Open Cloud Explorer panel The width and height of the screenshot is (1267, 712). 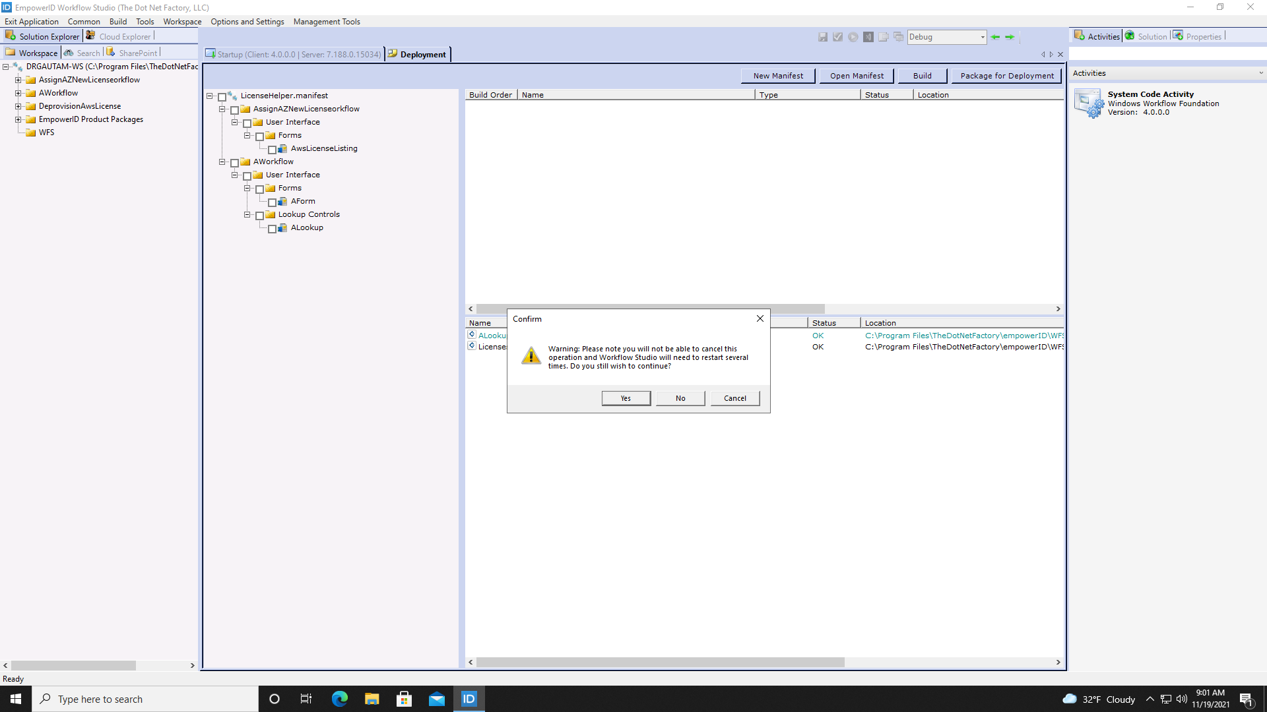pyautogui.click(x=90, y=36)
